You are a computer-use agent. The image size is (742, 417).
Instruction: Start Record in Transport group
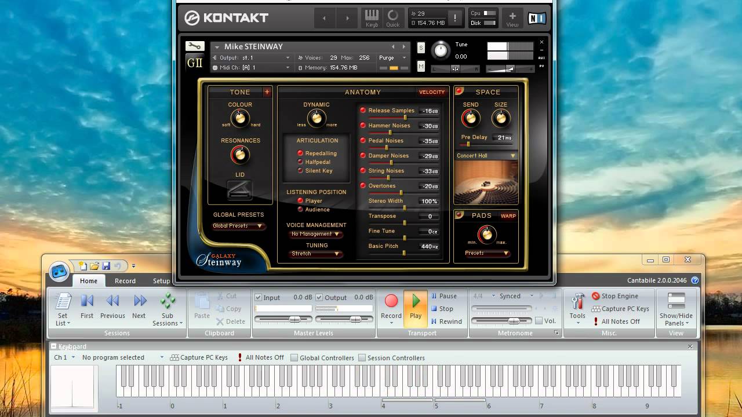pyautogui.click(x=391, y=307)
